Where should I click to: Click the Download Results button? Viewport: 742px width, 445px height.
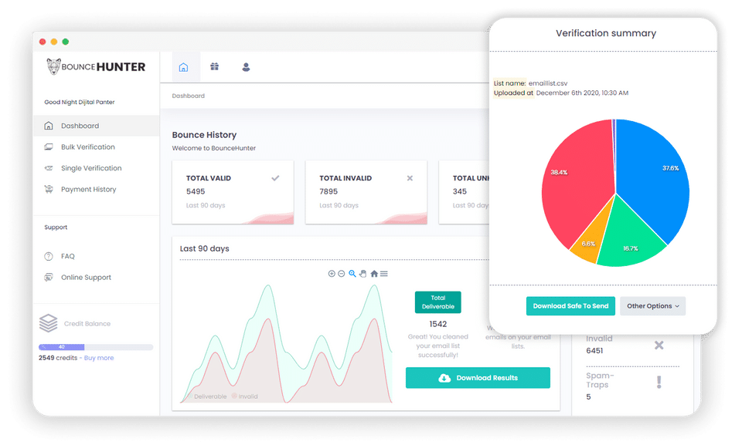(478, 378)
